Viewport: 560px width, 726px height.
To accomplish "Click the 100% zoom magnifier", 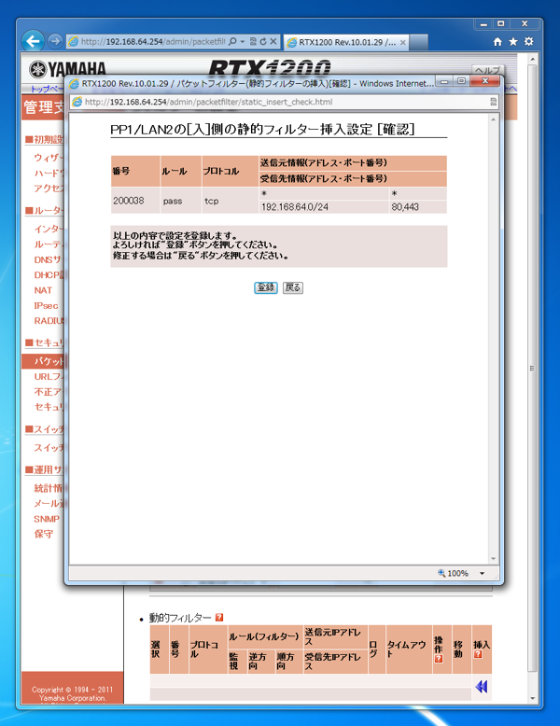I will tap(441, 573).
